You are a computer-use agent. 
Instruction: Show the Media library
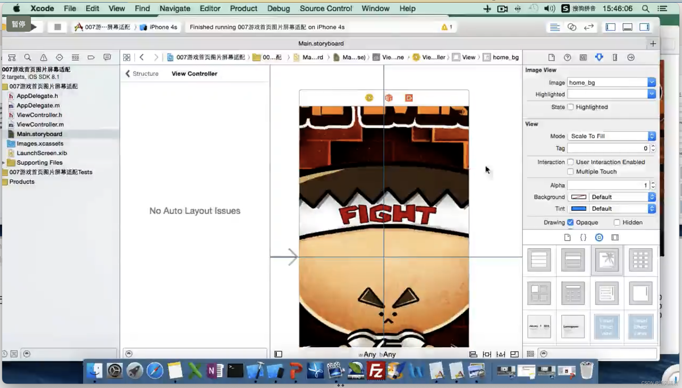[x=615, y=237]
